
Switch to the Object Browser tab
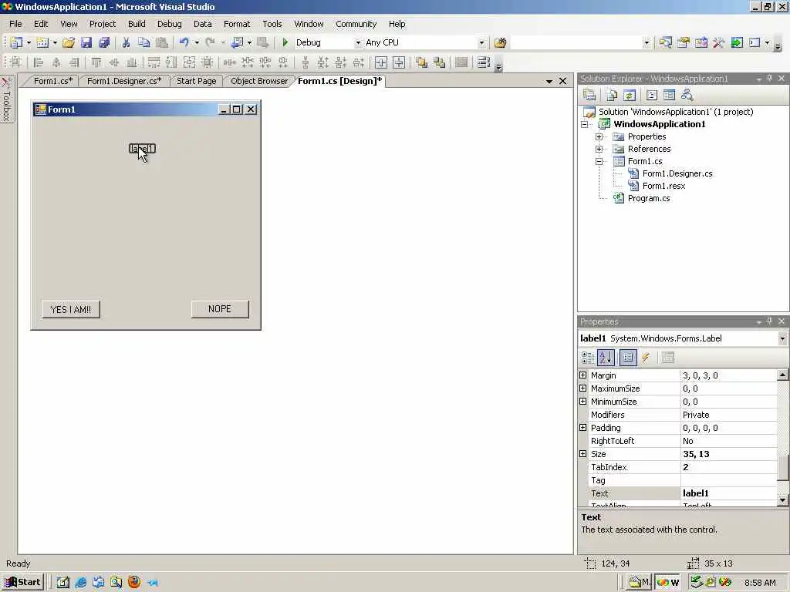pyautogui.click(x=259, y=81)
